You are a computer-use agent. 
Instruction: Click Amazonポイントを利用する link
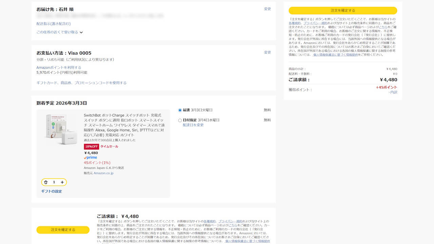coord(59,67)
